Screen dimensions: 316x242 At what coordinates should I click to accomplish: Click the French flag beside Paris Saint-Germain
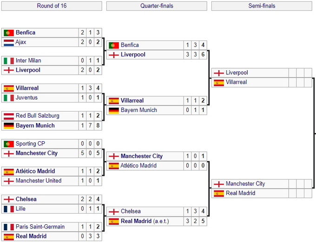[x=8, y=227]
